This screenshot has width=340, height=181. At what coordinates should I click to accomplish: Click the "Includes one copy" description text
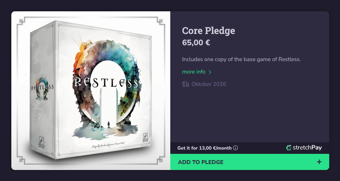pyautogui.click(x=241, y=59)
